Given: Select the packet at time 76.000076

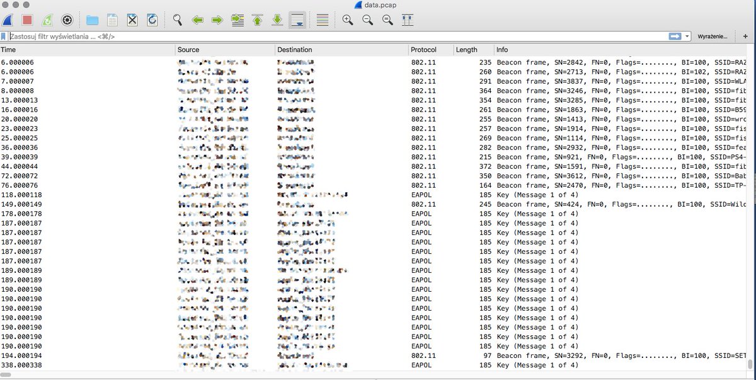Looking at the screenshot, I should coord(374,185).
